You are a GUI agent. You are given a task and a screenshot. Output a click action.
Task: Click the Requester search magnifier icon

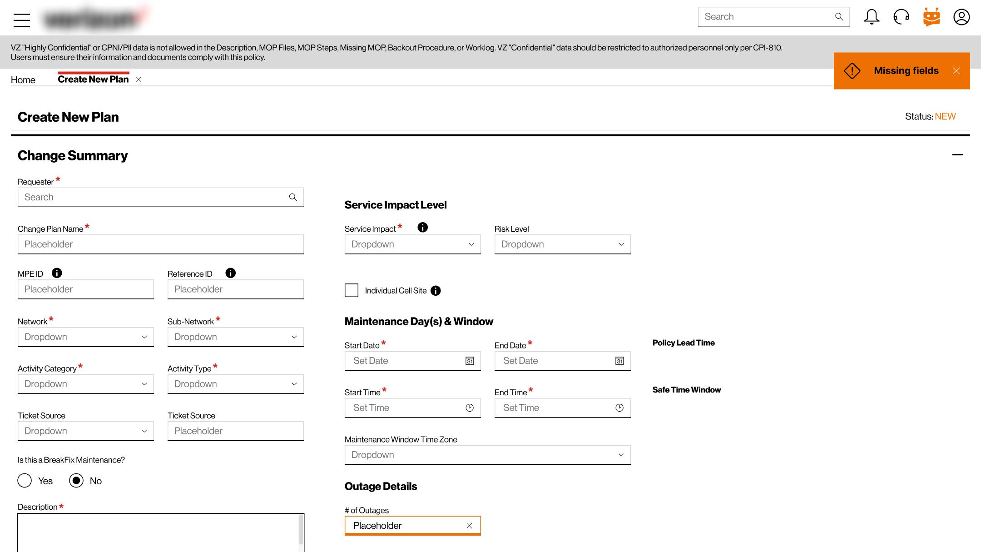pyautogui.click(x=293, y=197)
